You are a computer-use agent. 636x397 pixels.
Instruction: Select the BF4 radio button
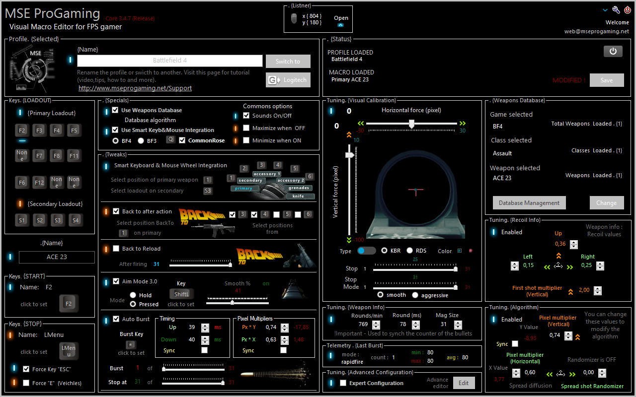116,140
